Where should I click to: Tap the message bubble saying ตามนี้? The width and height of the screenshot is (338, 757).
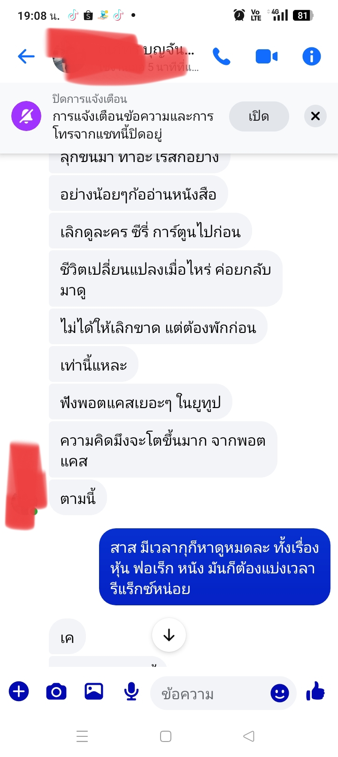(x=78, y=498)
